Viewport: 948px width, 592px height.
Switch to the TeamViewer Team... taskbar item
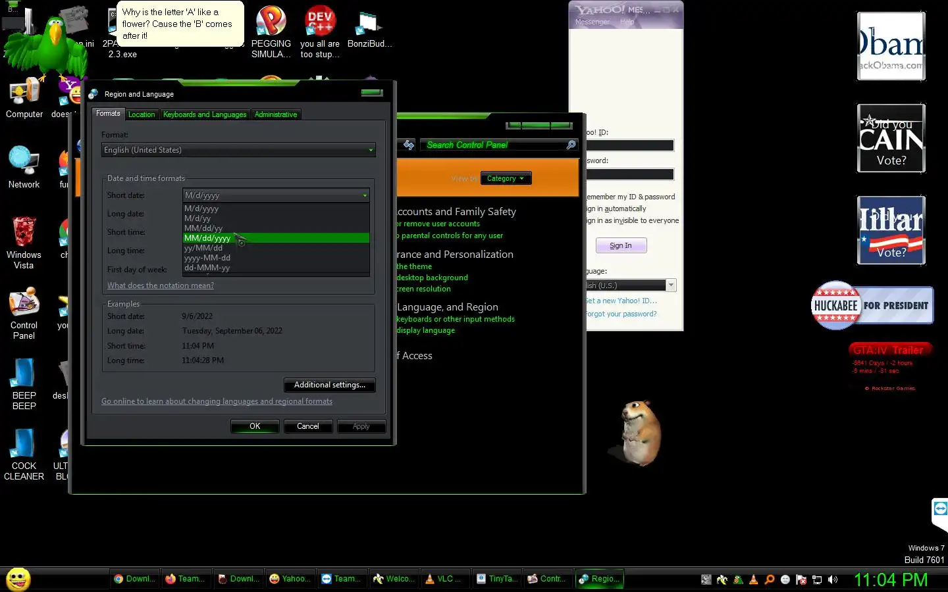pos(342,579)
